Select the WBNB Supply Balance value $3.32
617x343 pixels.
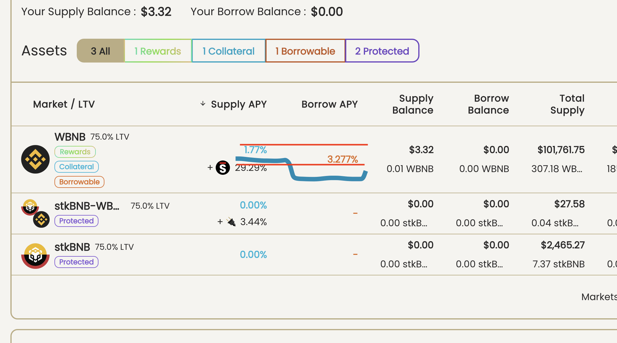pyautogui.click(x=421, y=150)
